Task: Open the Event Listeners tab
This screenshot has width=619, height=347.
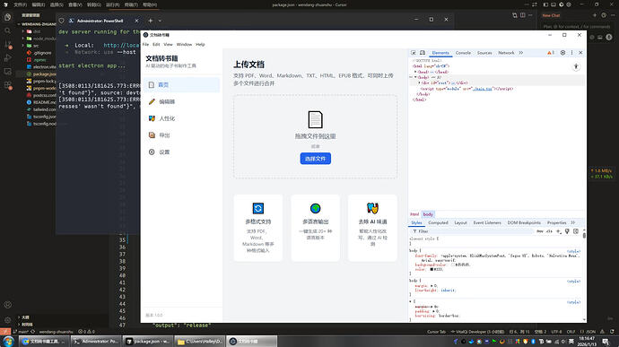Action: pyautogui.click(x=487, y=223)
